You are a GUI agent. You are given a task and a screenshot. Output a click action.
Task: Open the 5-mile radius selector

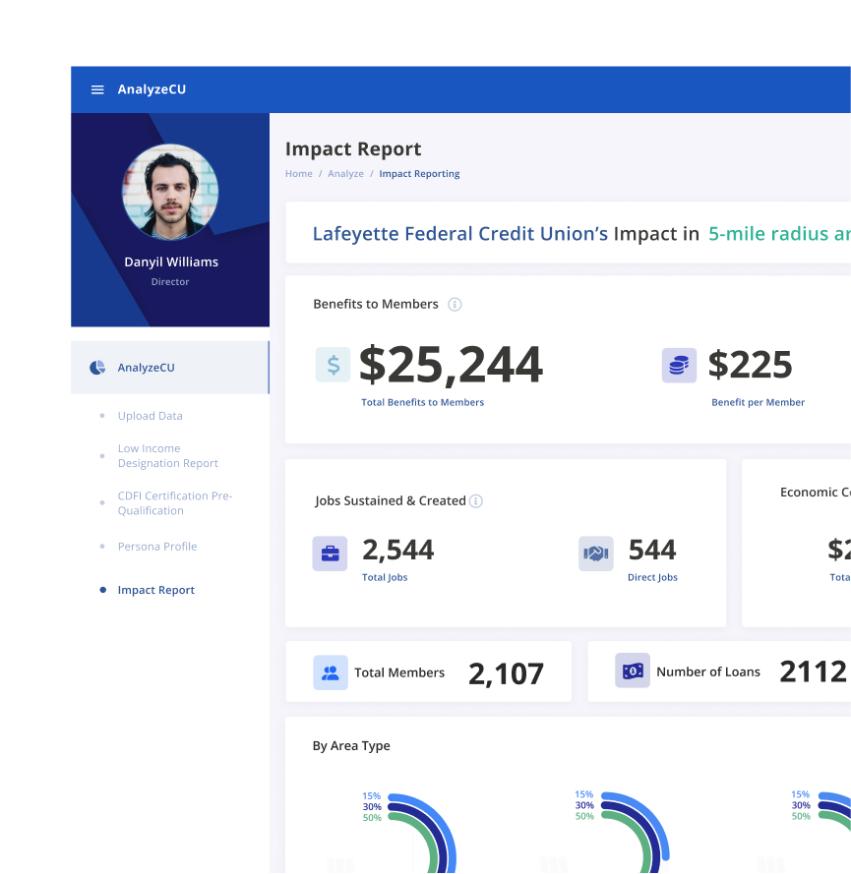tap(775, 234)
